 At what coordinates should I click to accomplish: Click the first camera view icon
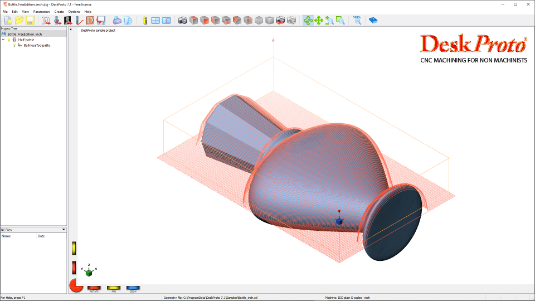[x=182, y=21]
